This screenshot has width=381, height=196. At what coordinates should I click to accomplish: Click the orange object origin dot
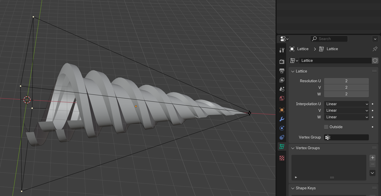tap(136, 106)
